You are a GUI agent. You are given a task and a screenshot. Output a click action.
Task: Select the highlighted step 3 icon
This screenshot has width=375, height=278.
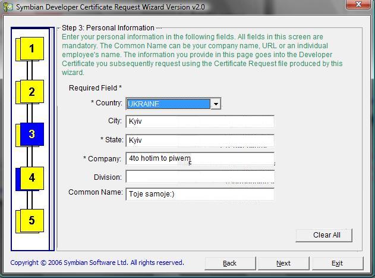31,135
